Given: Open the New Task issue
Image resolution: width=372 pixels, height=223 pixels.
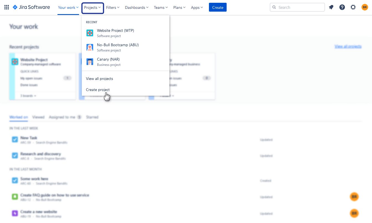Looking at the screenshot, I should pos(28,138).
